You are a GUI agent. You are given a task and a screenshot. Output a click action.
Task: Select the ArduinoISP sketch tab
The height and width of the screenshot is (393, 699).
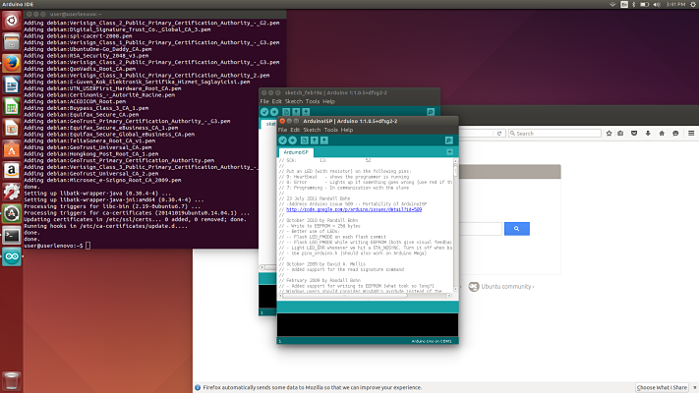[296, 152]
